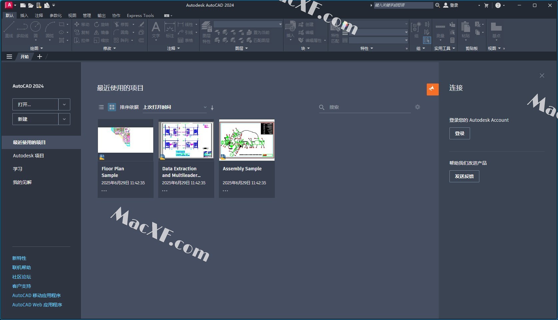Click the 搜索 recent files field
This screenshot has height=320, width=558.
pyautogui.click(x=365, y=107)
